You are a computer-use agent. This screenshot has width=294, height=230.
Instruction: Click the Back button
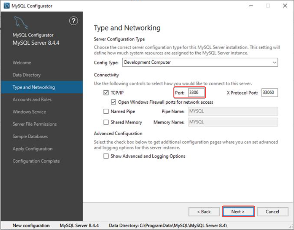coord(204,212)
